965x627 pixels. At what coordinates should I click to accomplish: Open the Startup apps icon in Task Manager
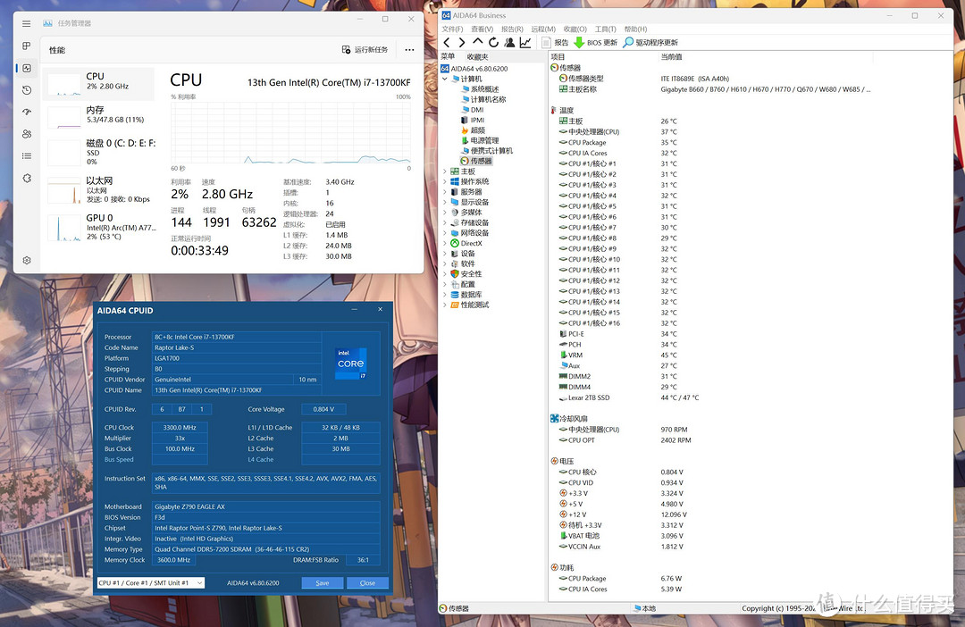[x=27, y=113]
